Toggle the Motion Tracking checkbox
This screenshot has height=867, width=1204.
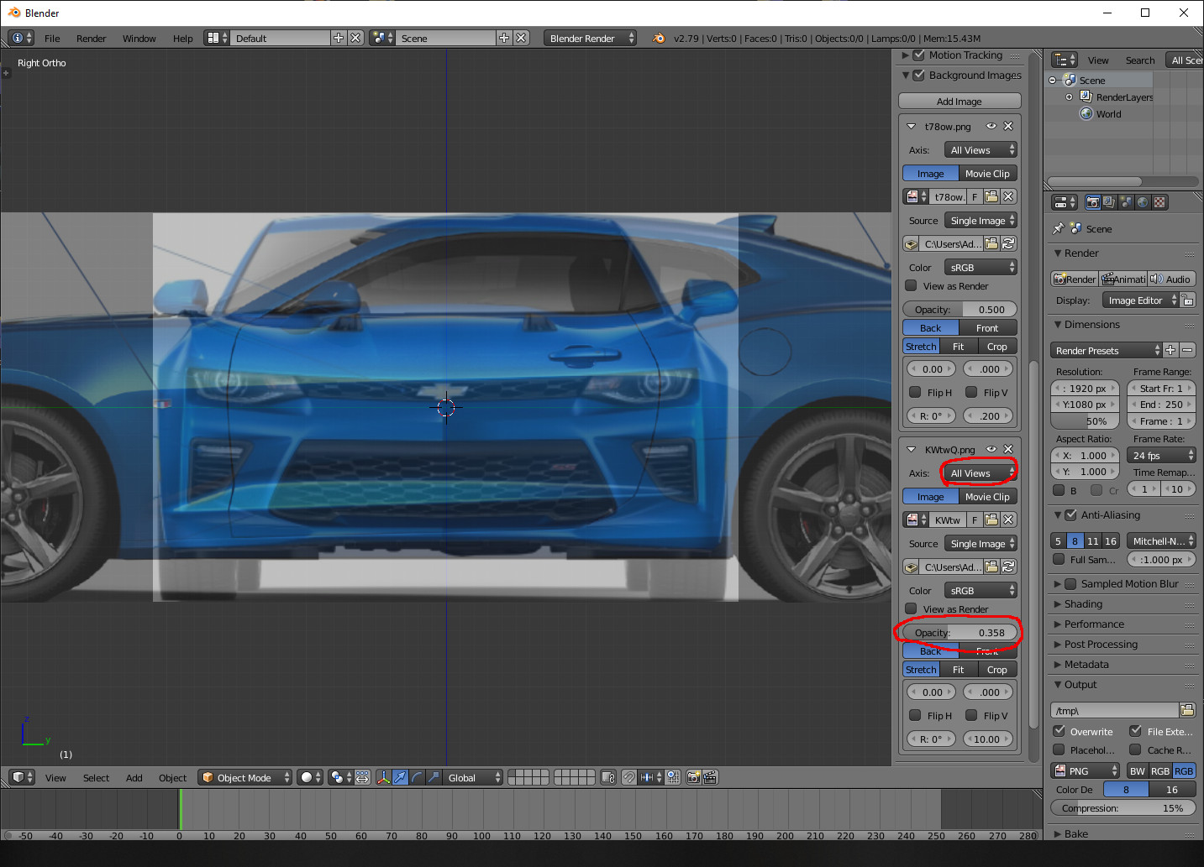coord(918,55)
